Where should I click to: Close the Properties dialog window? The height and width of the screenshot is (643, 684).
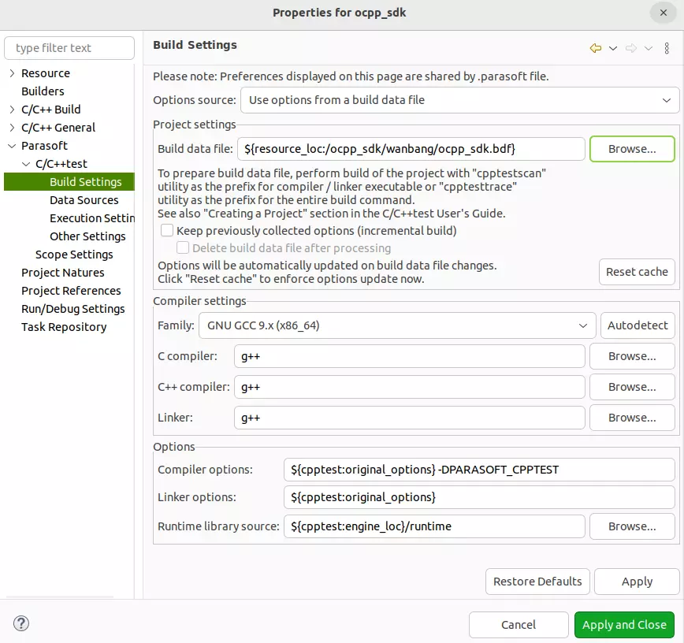pos(660,13)
